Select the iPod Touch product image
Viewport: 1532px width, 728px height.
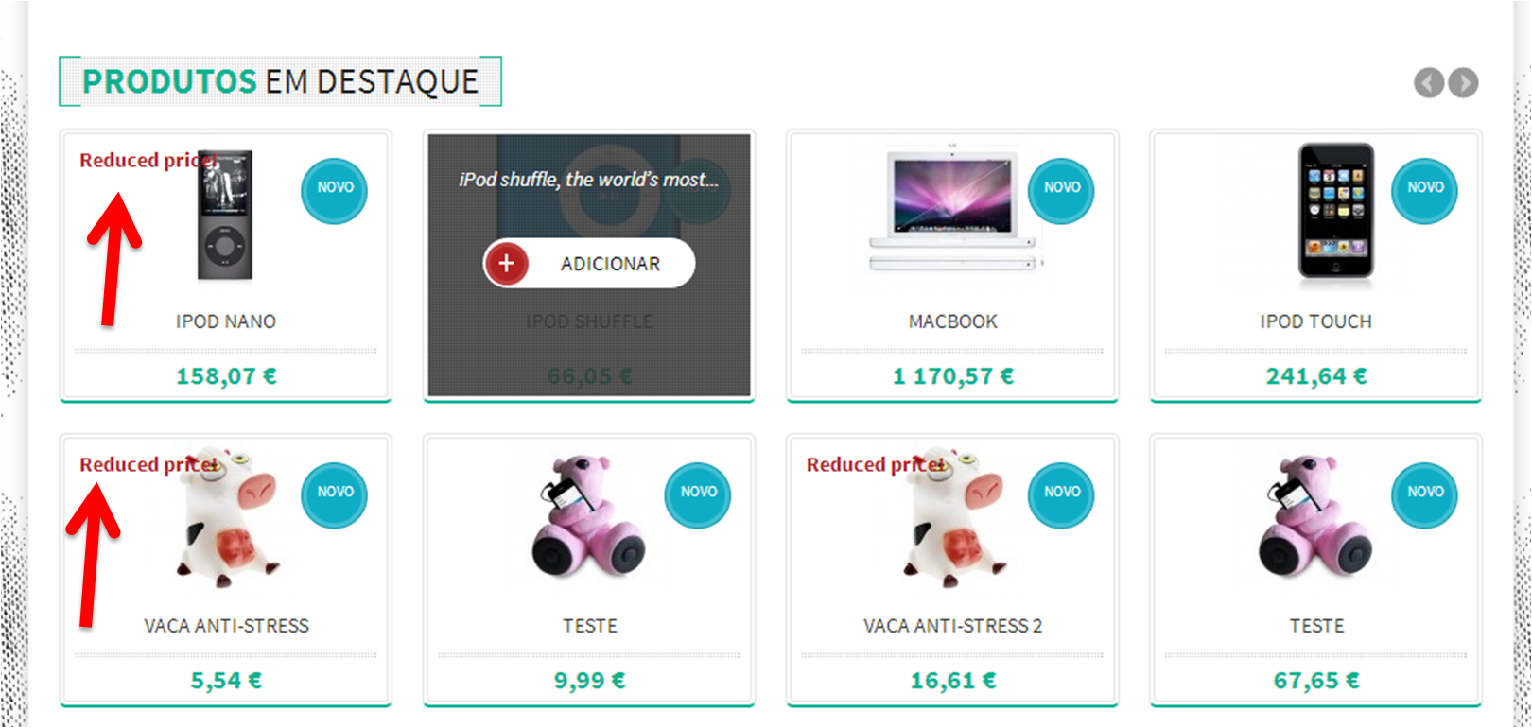click(x=1336, y=210)
